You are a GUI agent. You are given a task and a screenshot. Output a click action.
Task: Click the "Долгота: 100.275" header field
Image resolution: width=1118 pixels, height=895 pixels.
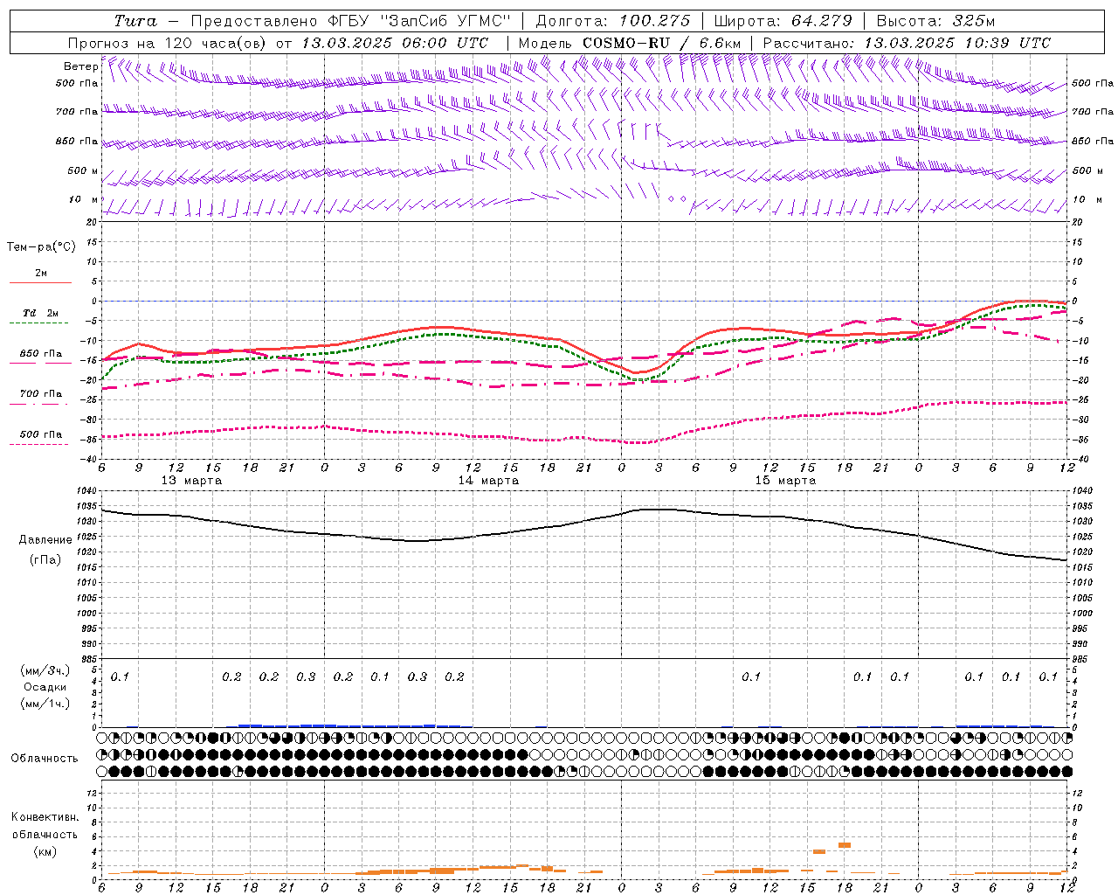tap(613, 21)
